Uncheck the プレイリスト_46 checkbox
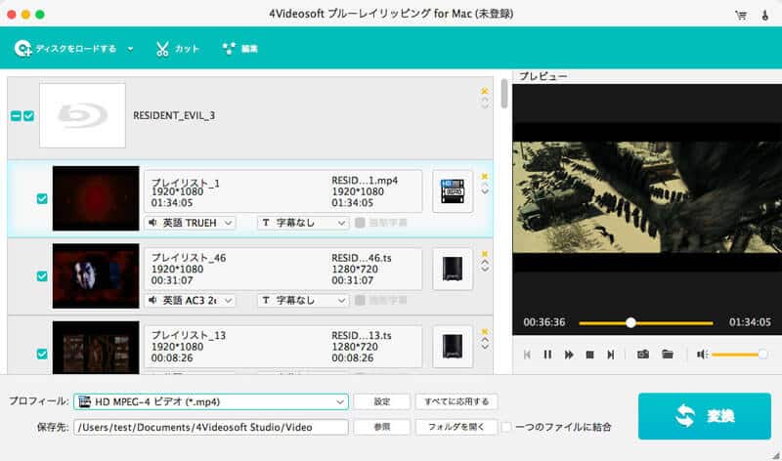Viewport: 782px width, 461px height. coord(42,276)
